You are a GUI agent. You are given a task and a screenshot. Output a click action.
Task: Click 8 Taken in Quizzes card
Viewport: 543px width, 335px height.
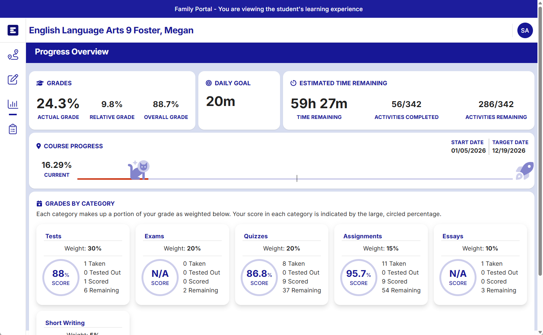coord(293,263)
